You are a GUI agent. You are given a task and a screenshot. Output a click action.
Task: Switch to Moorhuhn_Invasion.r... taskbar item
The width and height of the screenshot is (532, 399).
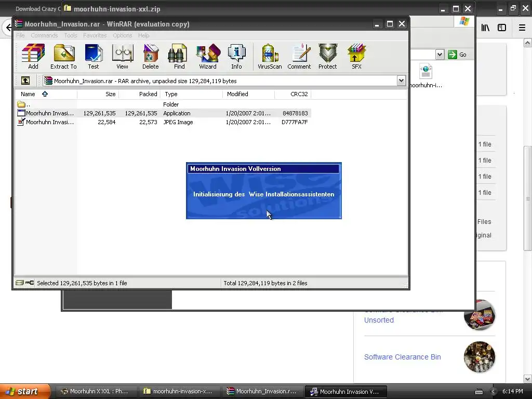click(262, 391)
